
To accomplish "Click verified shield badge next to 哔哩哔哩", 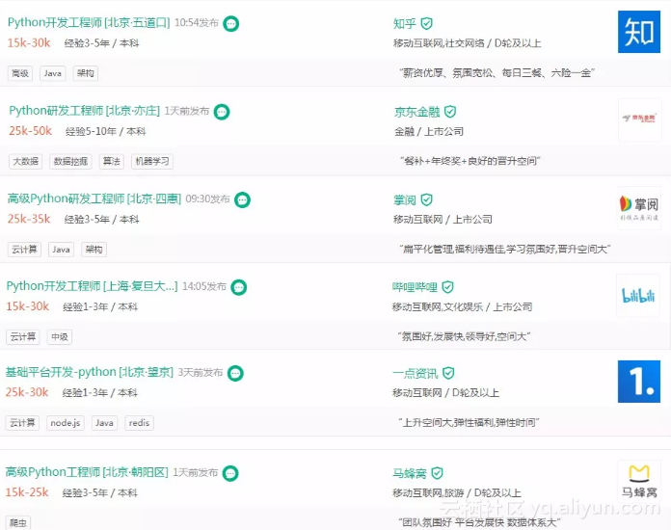I will coord(447,287).
